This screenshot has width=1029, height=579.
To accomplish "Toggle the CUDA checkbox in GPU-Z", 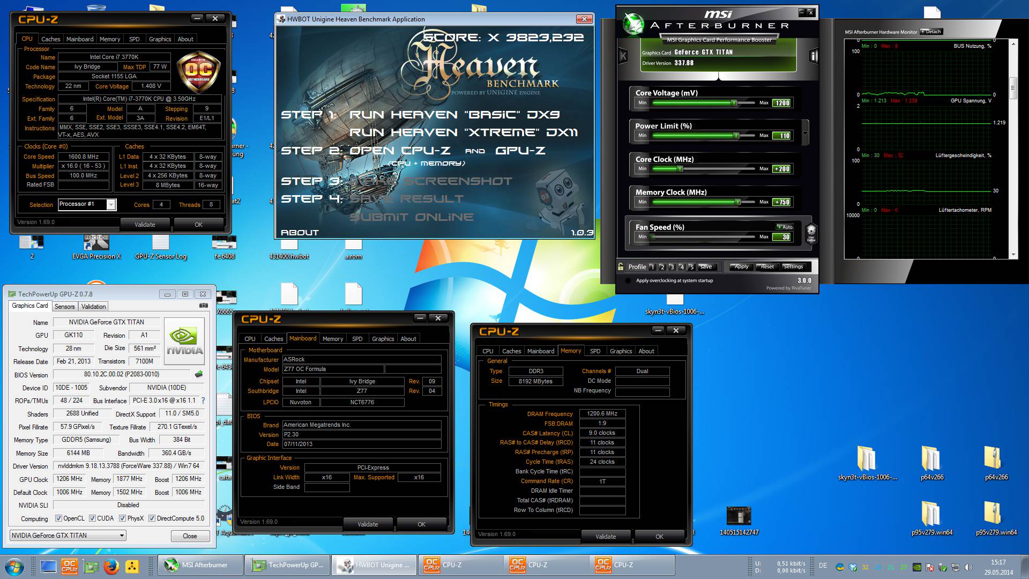I will (x=92, y=518).
